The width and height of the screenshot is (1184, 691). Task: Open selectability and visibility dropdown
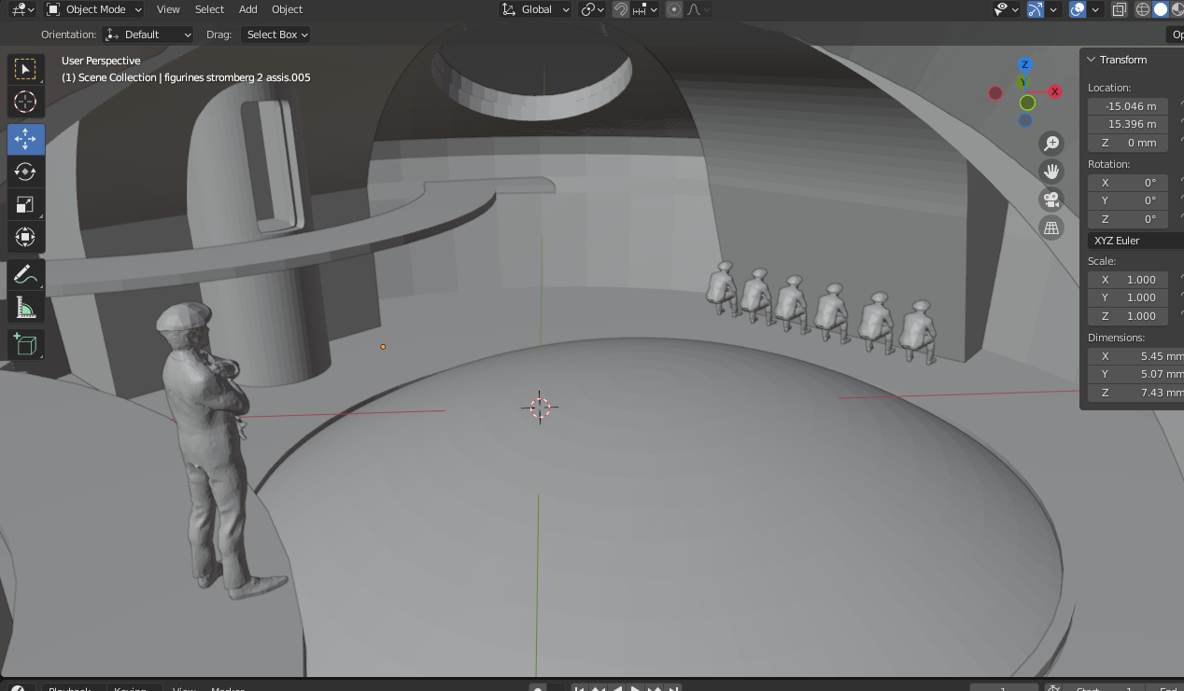[1007, 9]
